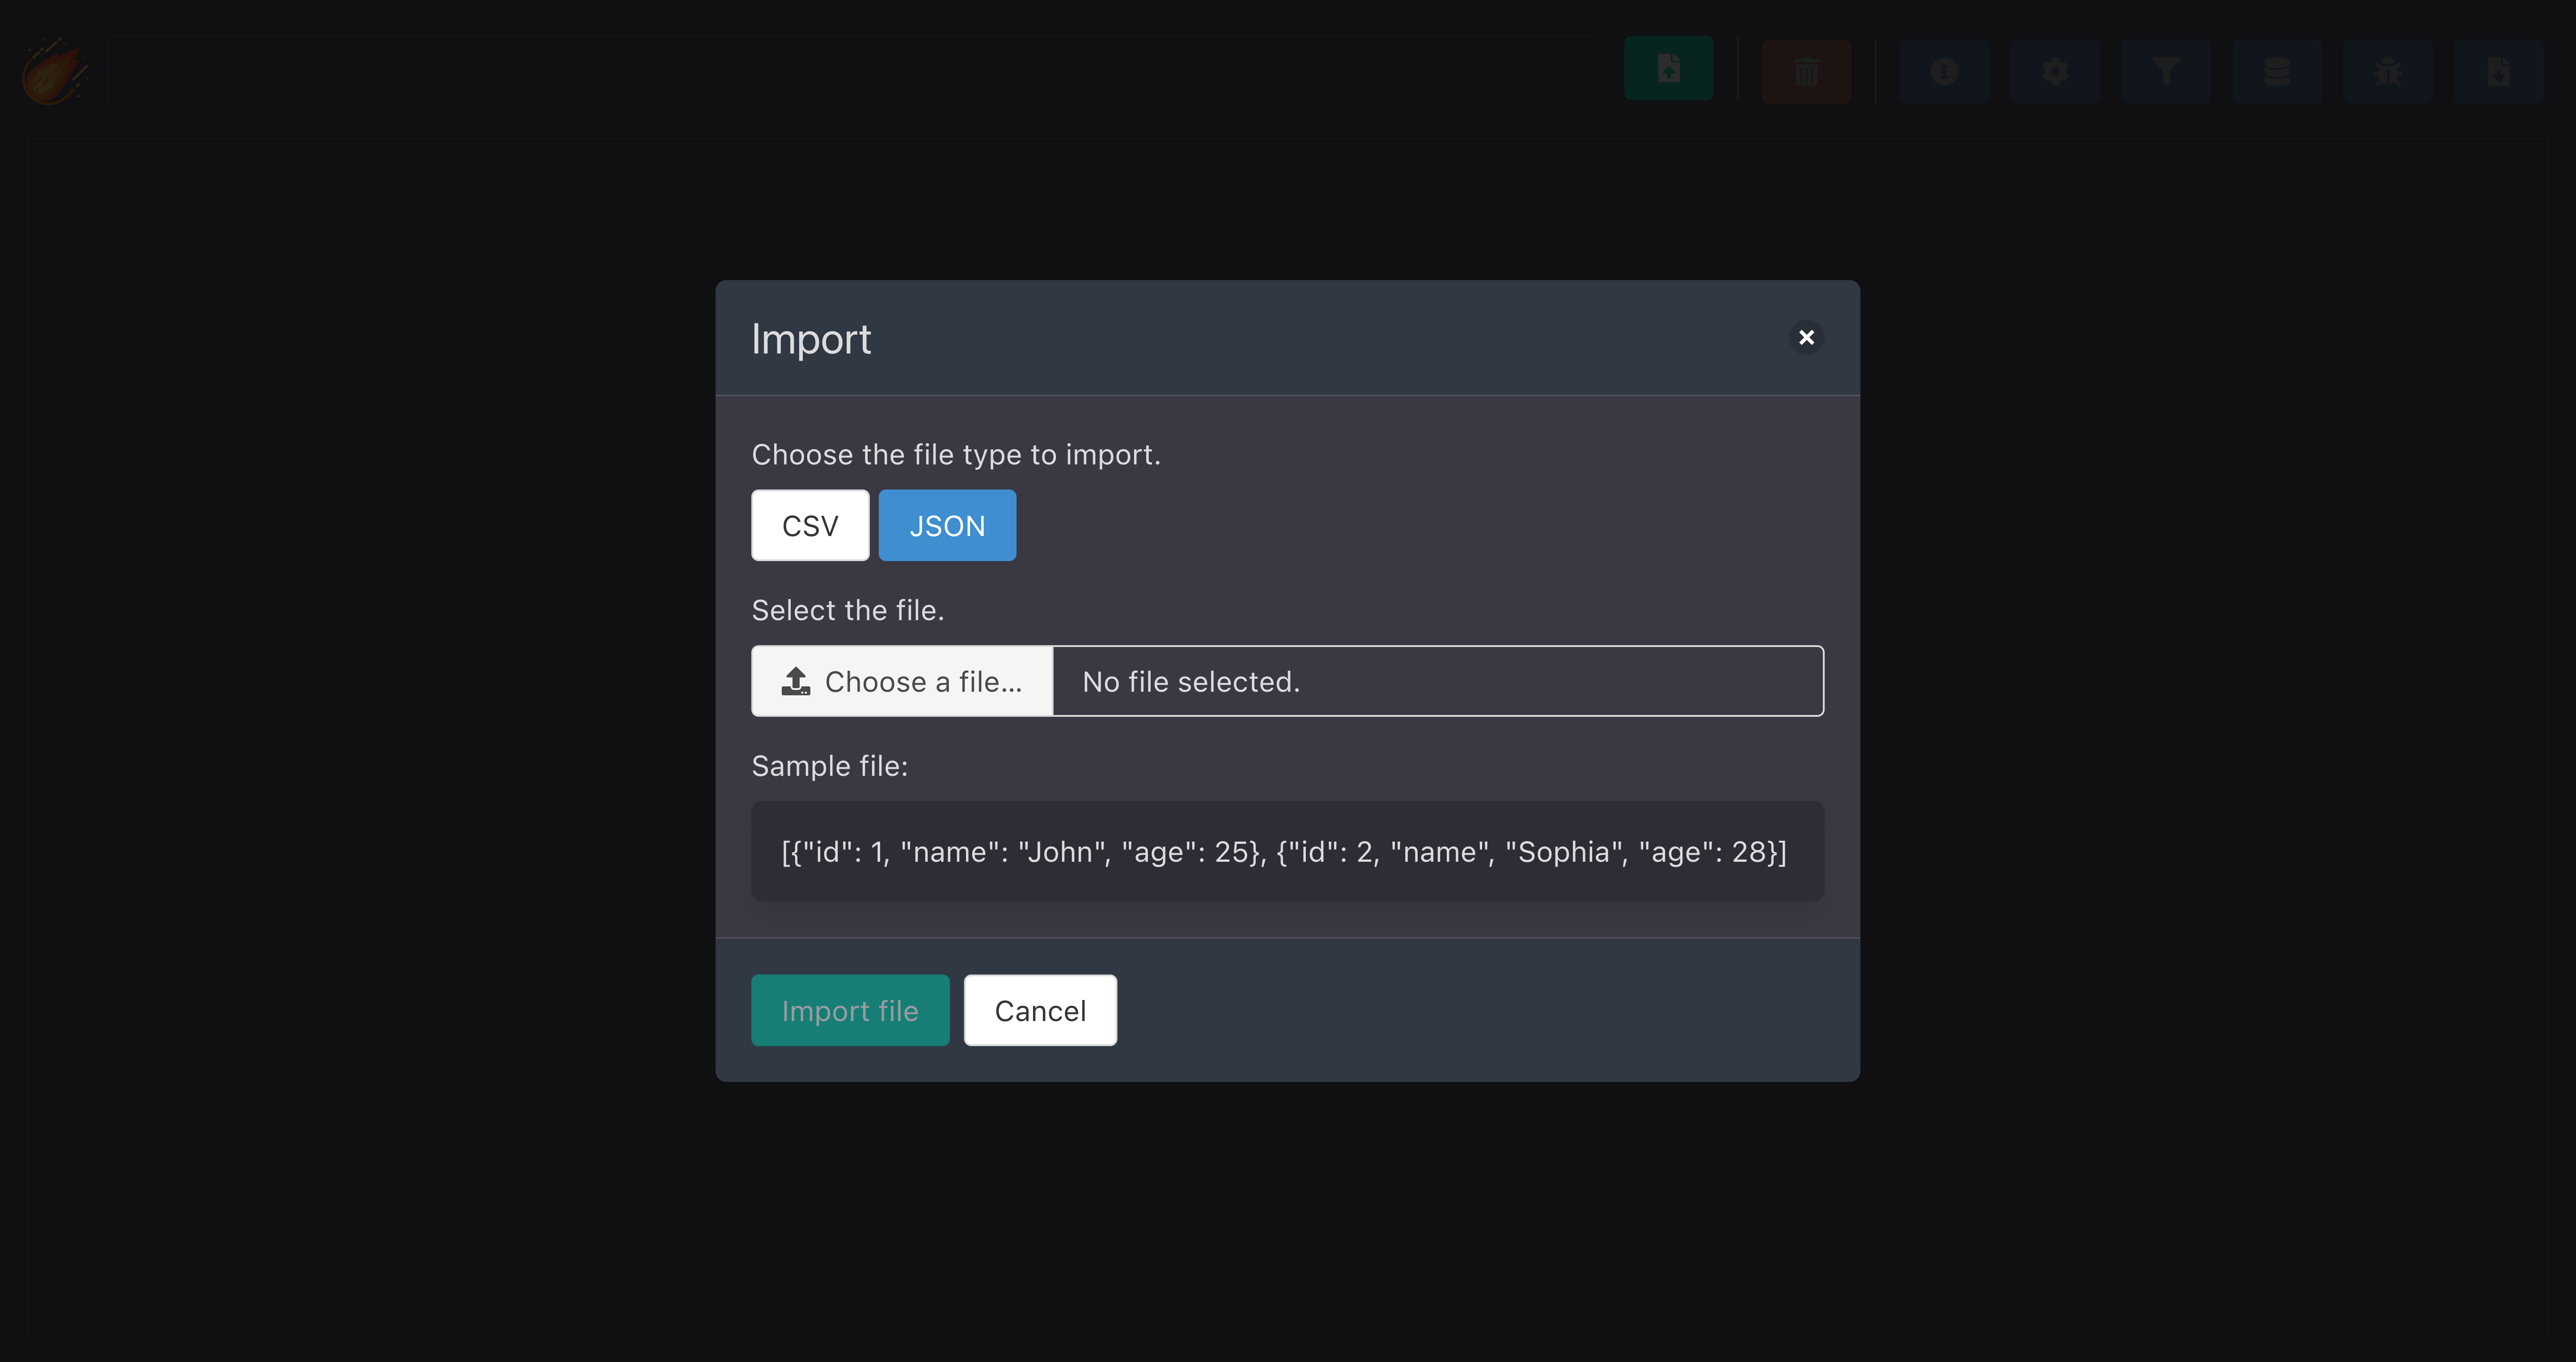Close the Import dialog with the X
Image resolution: width=2576 pixels, height=1362 pixels.
pyautogui.click(x=1806, y=337)
